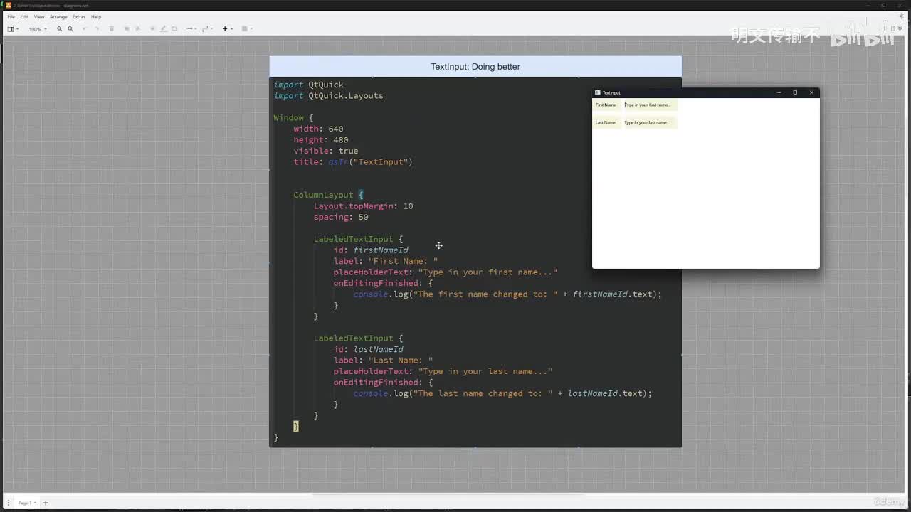The height and width of the screenshot is (512, 911).
Task: Click the 'label: "First Name: "' code line
Action: coord(386,261)
